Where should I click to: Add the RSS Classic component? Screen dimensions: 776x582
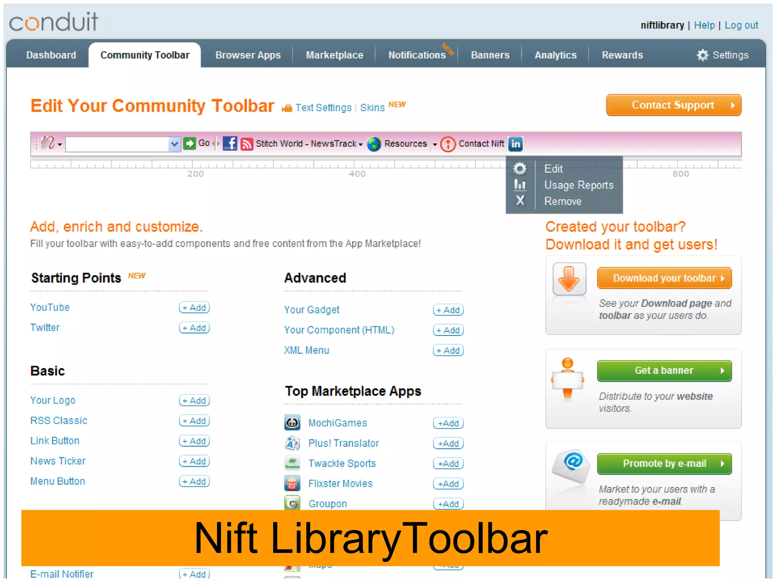click(194, 421)
